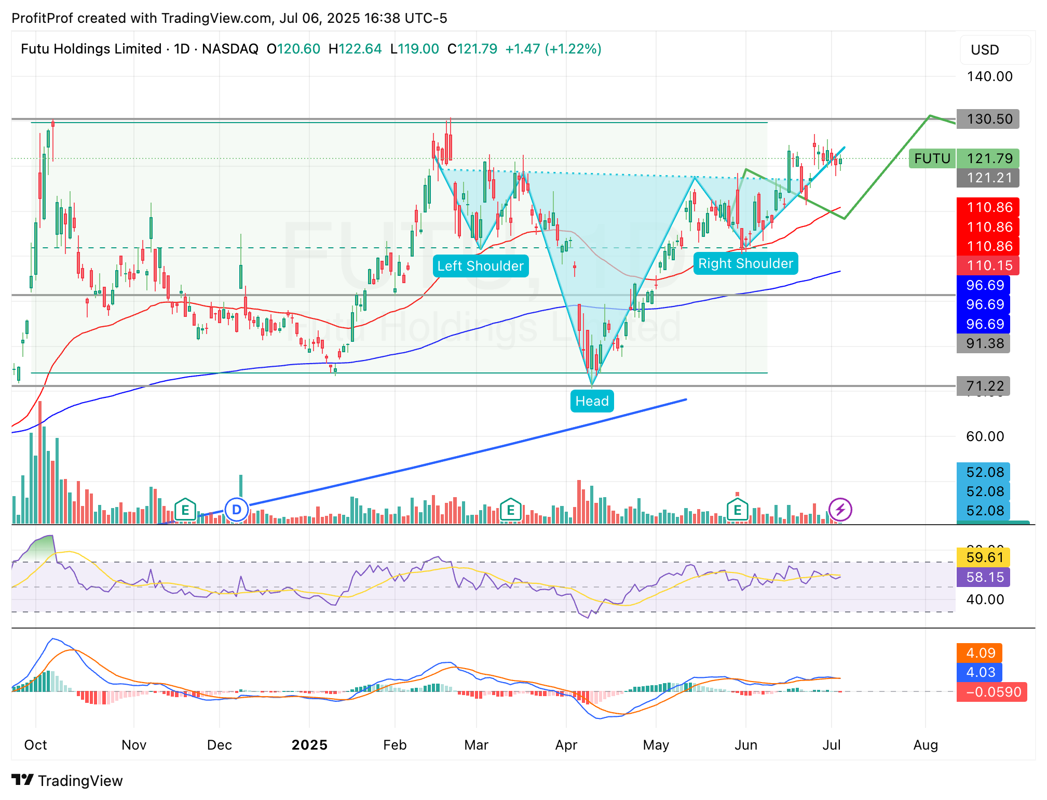
Task: Click the Aug label on time axis
Action: tap(925, 745)
